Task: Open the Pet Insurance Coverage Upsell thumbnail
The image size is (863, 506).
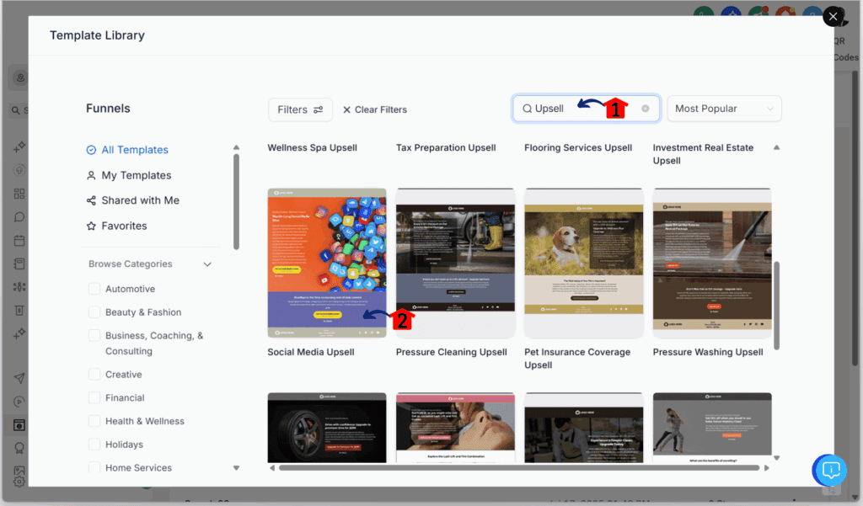Action: tap(583, 263)
